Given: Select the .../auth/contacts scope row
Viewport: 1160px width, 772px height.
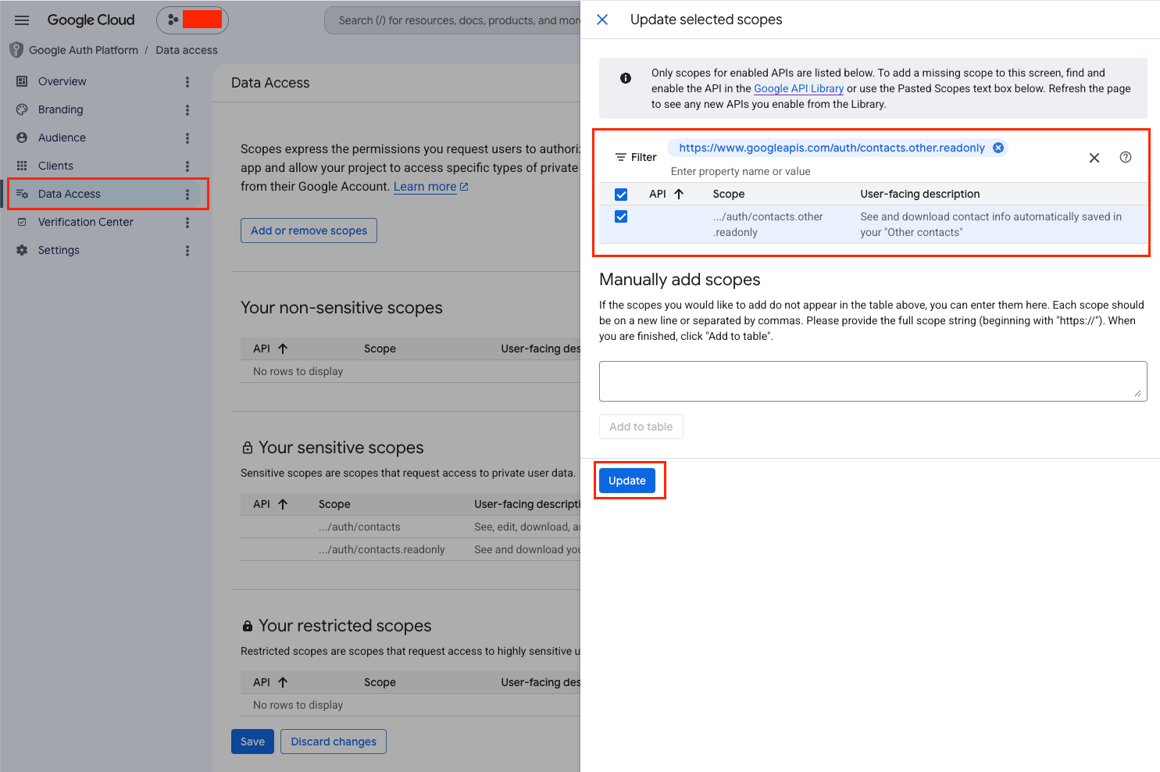Looking at the screenshot, I should [x=411, y=527].
